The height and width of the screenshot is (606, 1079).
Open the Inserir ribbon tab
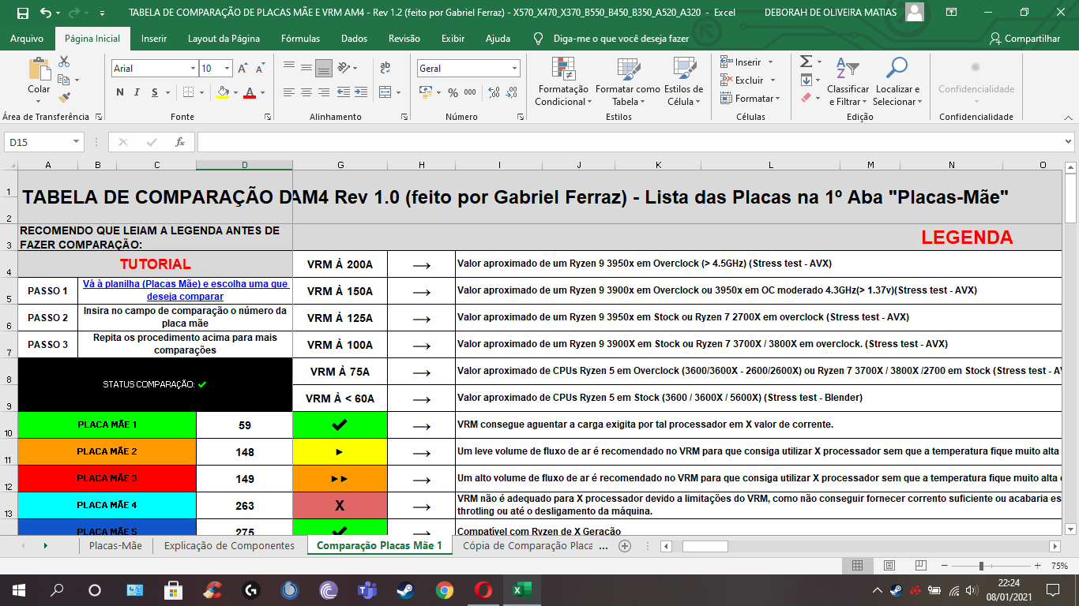154,39
